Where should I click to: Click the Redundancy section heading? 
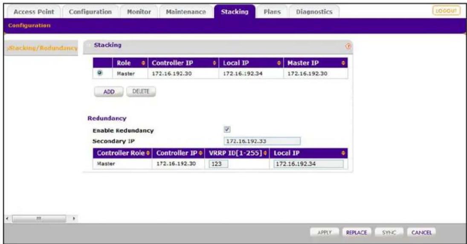[107, 118]
